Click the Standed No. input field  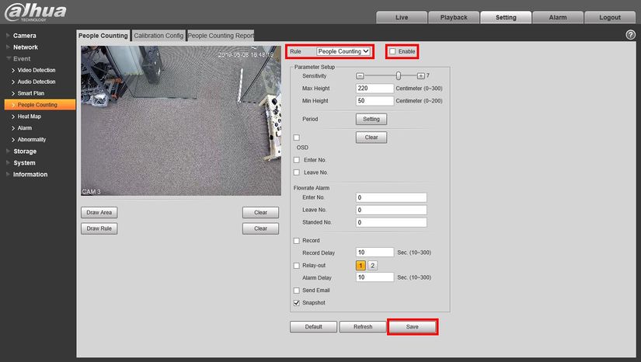(x=392, y=223)
